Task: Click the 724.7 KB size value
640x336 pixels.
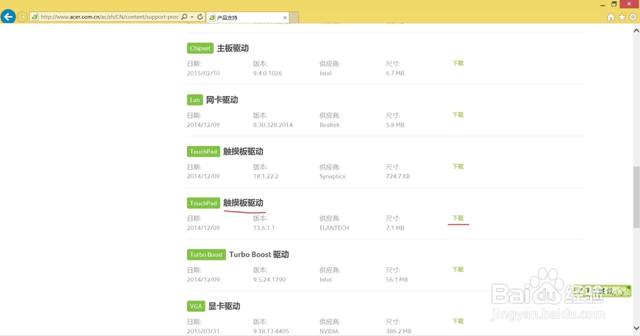Action: [x=397, y=177]
